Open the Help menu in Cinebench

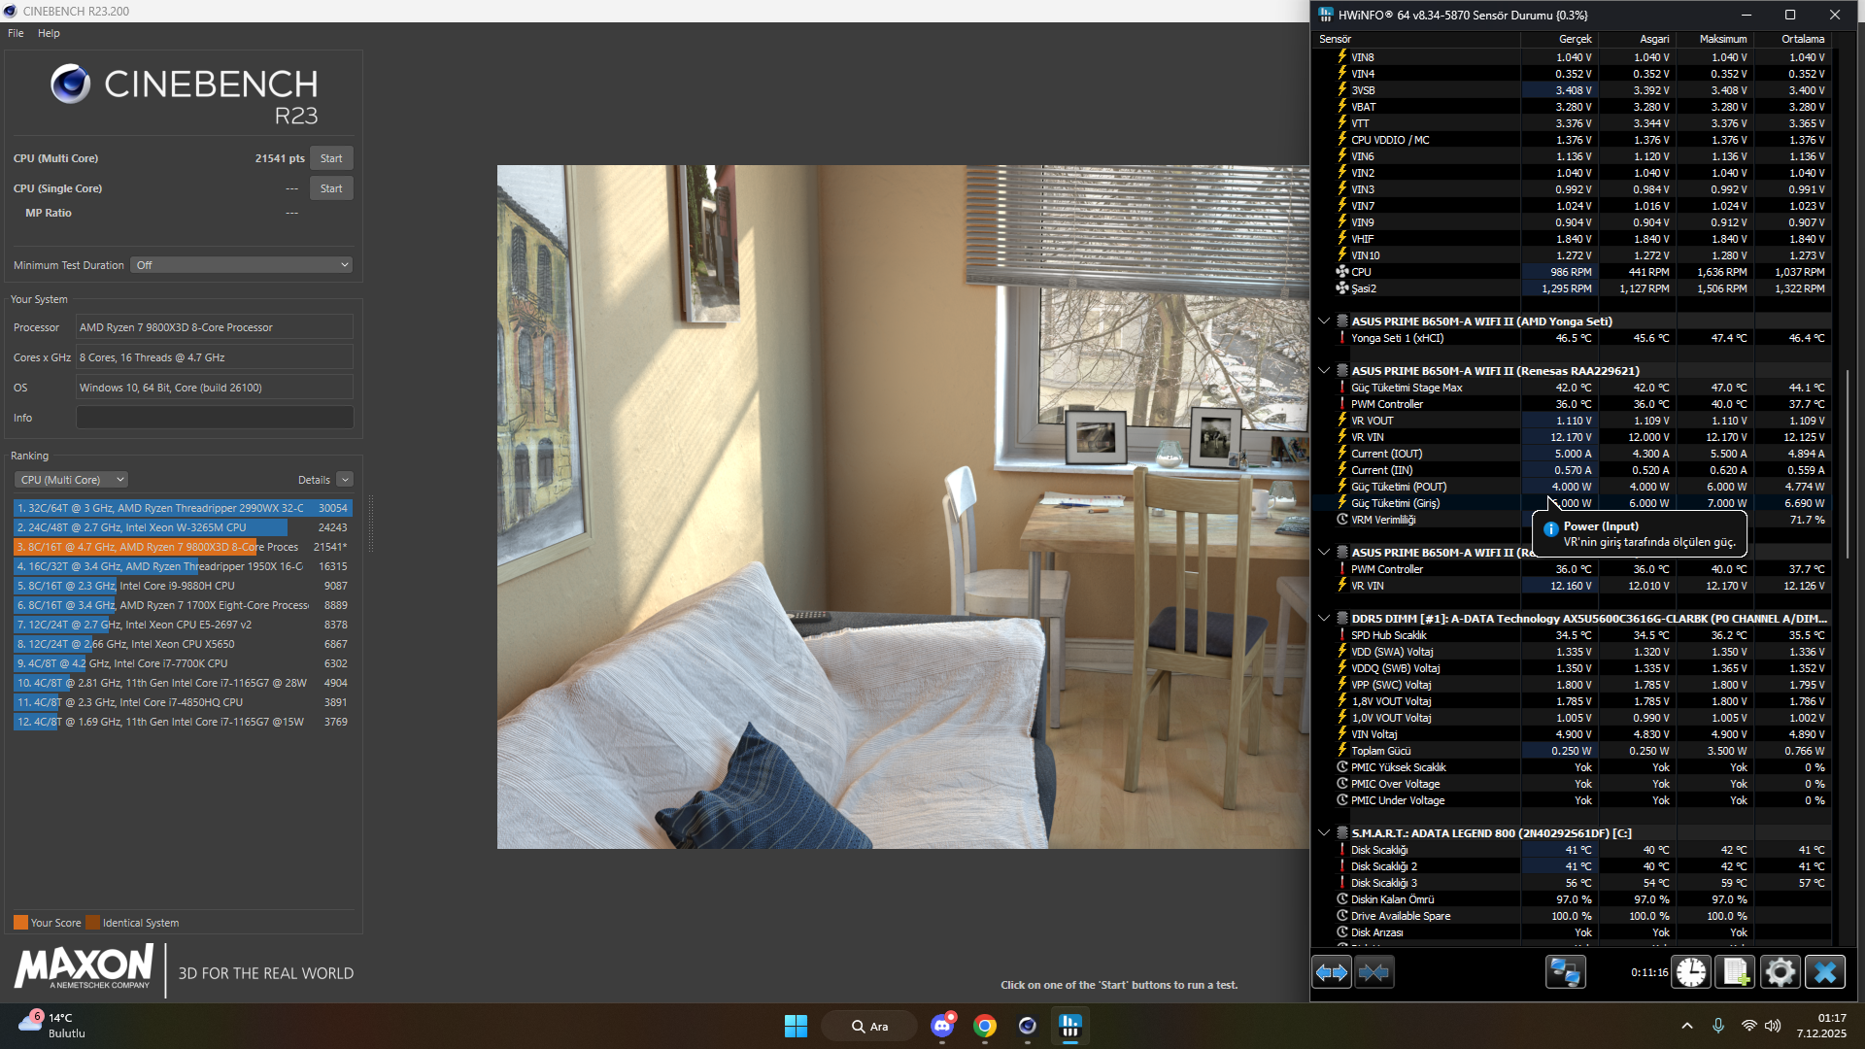[x=49, y=33]
